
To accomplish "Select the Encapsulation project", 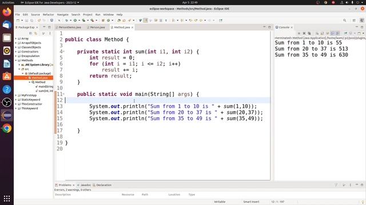I will coord(30,56).
